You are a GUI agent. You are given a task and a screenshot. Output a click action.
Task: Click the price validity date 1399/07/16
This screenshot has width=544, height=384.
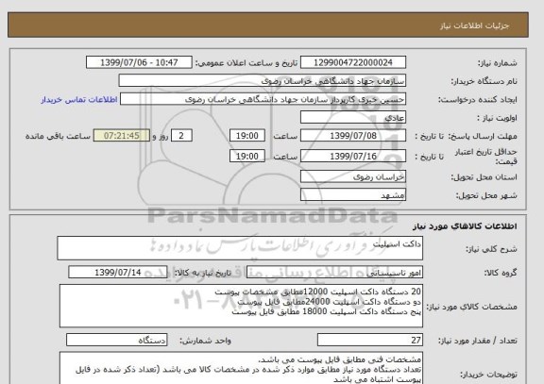(x=353, y=156)
